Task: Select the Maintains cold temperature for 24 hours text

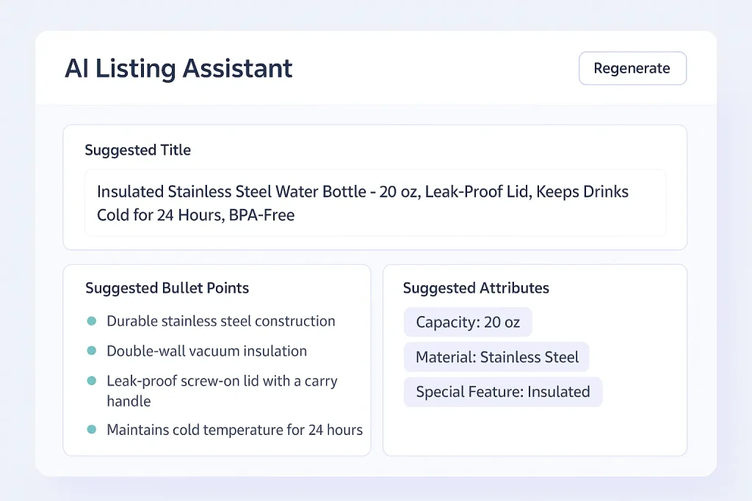Action: tap(234, 430)
